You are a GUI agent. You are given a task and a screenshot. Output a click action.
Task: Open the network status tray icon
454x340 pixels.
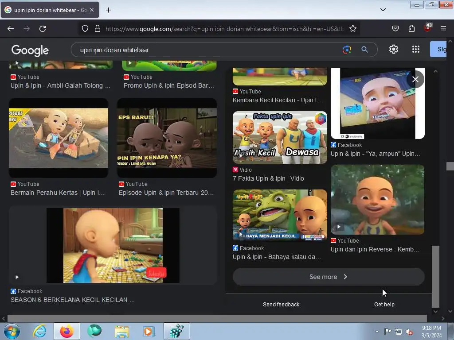[x=399, y=332]
